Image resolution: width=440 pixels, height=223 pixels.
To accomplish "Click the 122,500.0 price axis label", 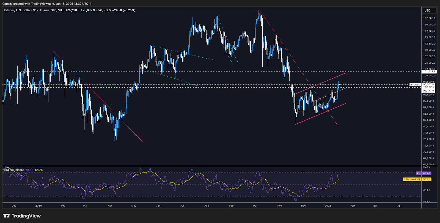I will coord(429,18).
